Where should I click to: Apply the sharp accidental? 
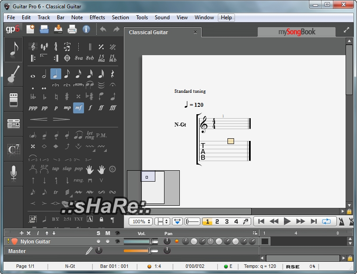pyautogui.click(x=66, y=97)
